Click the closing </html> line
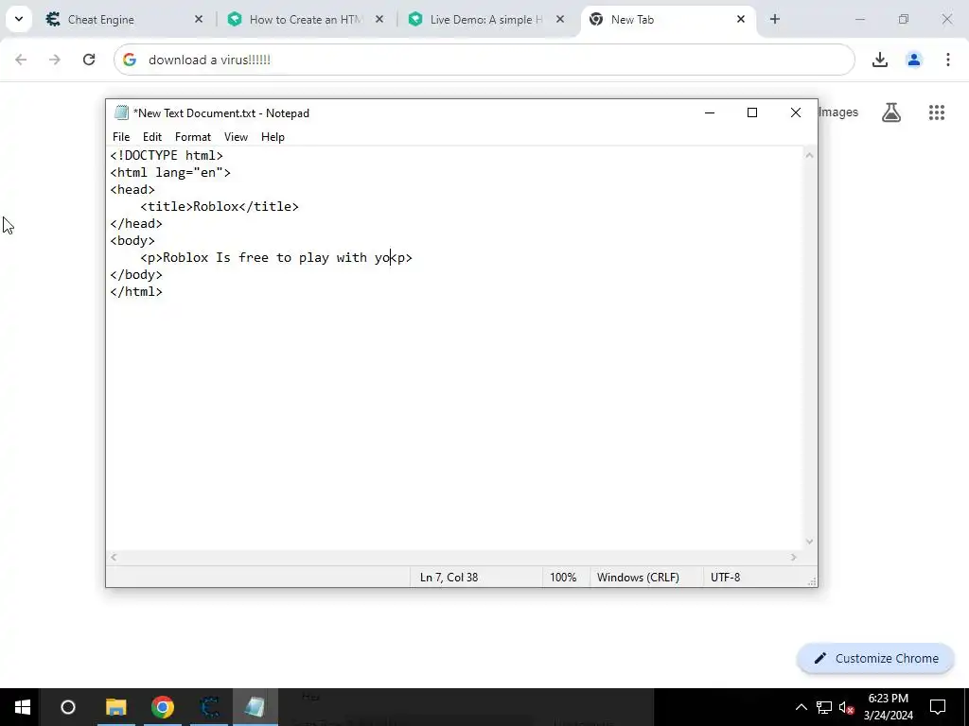 [x=136, y=292]
